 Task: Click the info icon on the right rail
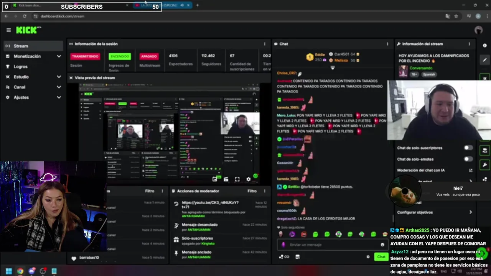485,45
